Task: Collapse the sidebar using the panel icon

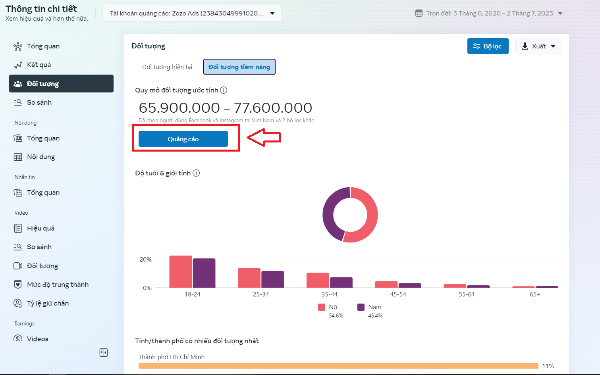Action: (x=104, y=352)
